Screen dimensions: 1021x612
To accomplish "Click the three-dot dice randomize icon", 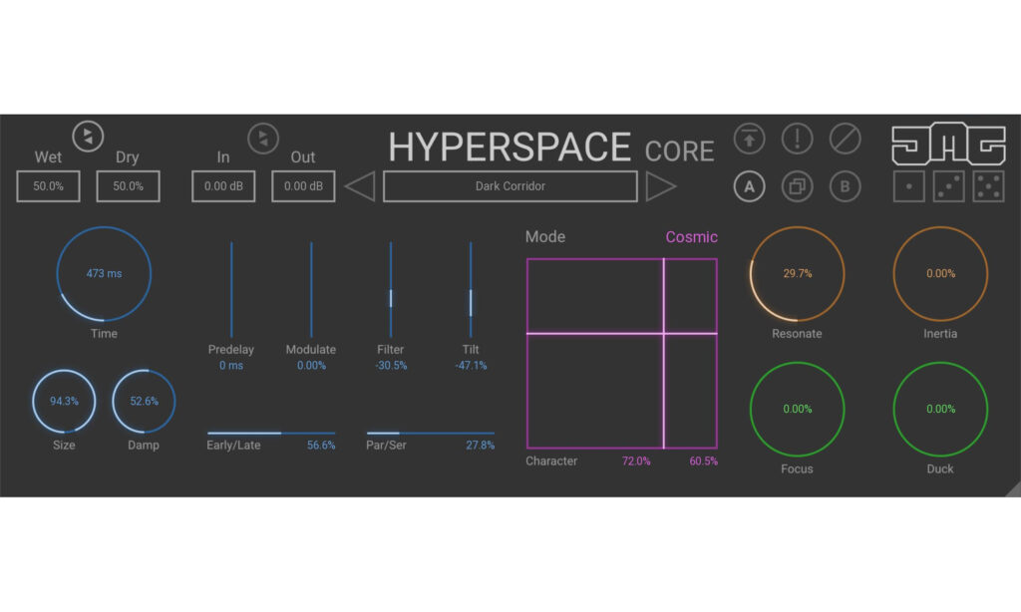I will (x=949, y=186).
